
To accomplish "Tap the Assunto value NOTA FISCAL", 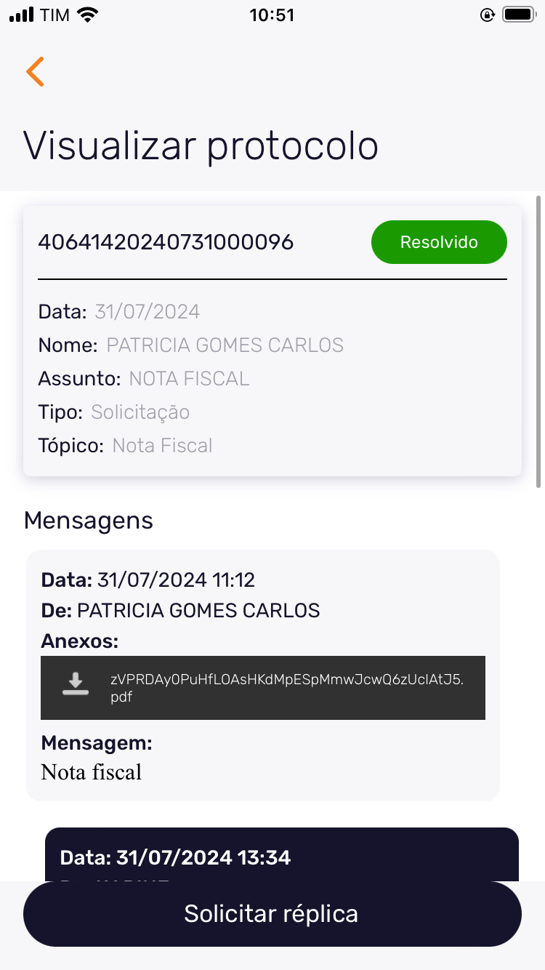I will [x=189, y=379].
